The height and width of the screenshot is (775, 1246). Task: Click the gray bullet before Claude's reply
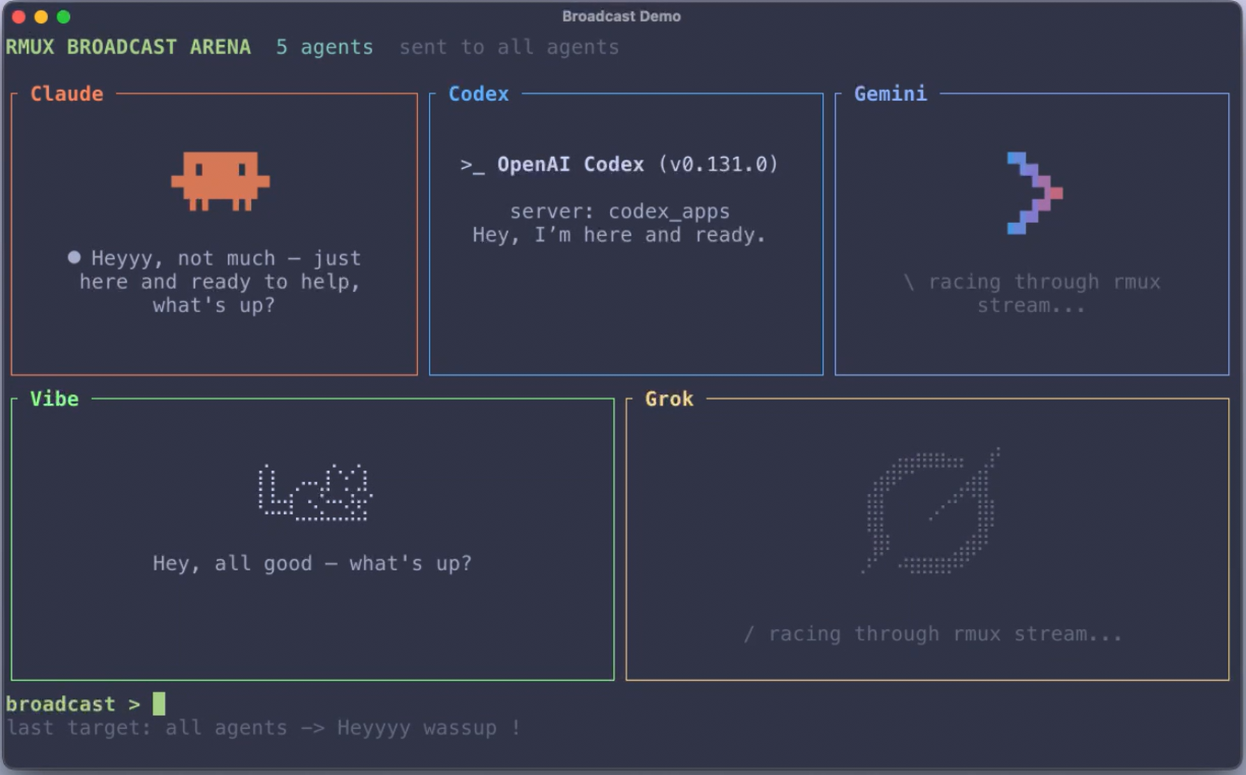(x=74, y=258)
